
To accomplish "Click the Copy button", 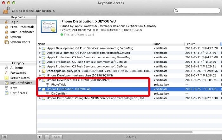I will click(x=57, y=137).
